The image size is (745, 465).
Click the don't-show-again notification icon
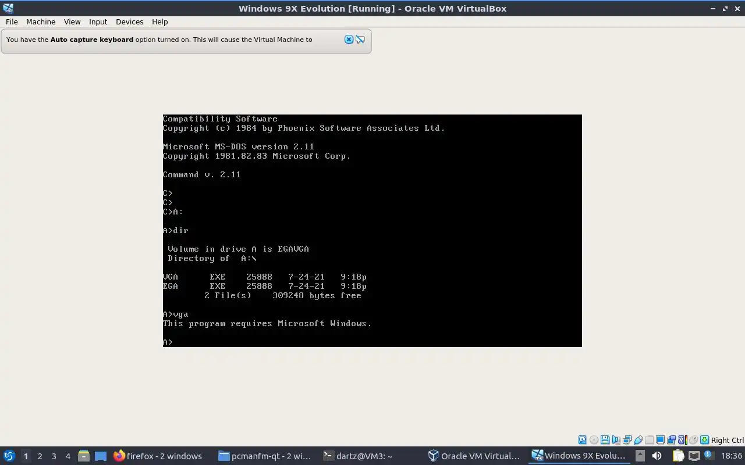360,40
